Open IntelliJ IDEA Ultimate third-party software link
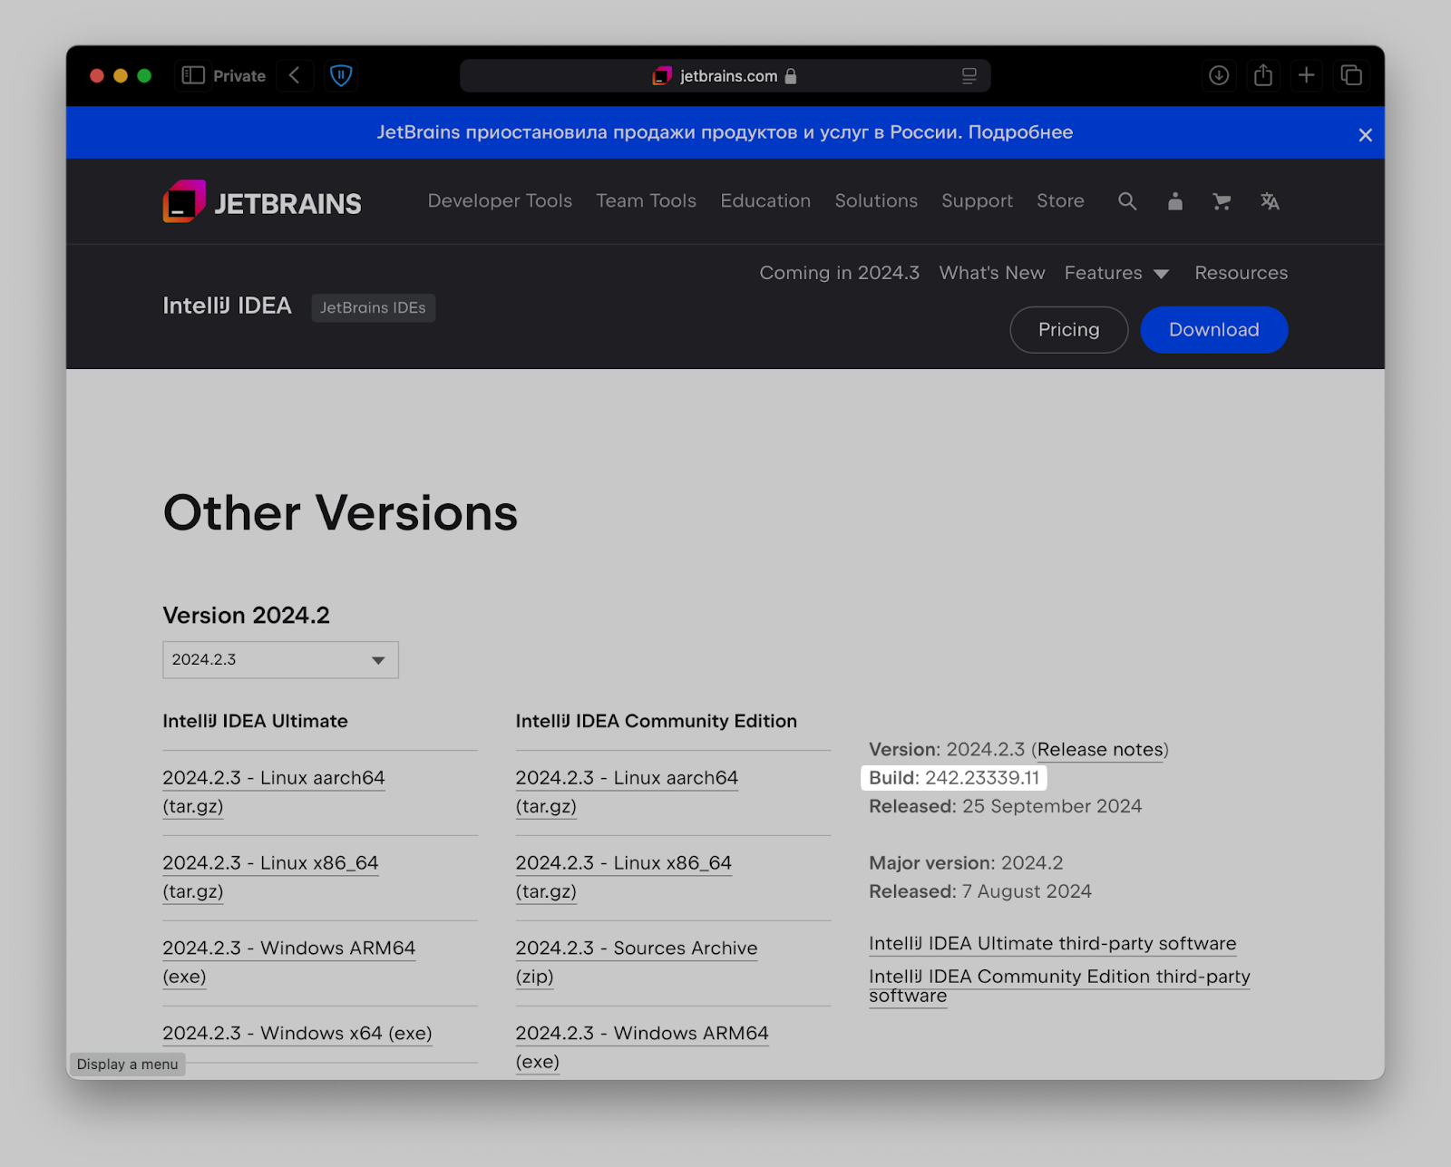1451x1167 pixels. [1052, 944]
